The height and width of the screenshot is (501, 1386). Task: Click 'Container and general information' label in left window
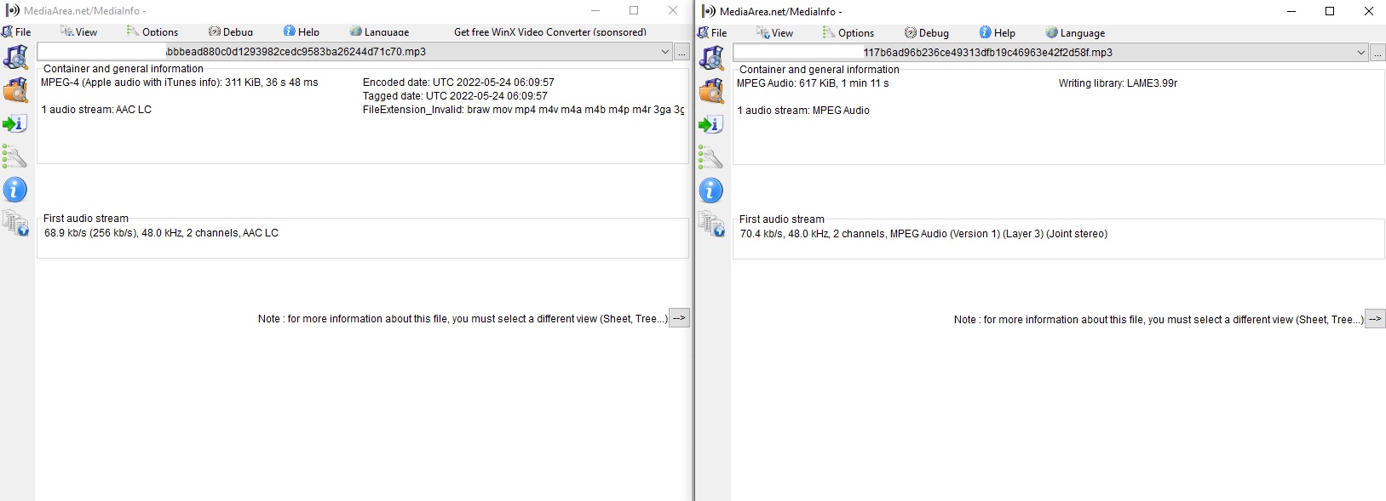pos(124,69)
